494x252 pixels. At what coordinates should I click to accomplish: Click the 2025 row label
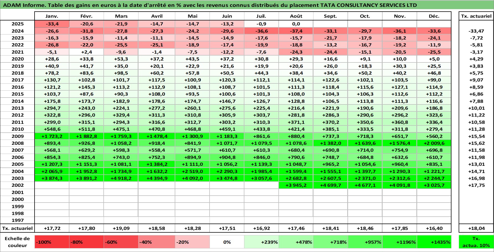tap(17, 24)
